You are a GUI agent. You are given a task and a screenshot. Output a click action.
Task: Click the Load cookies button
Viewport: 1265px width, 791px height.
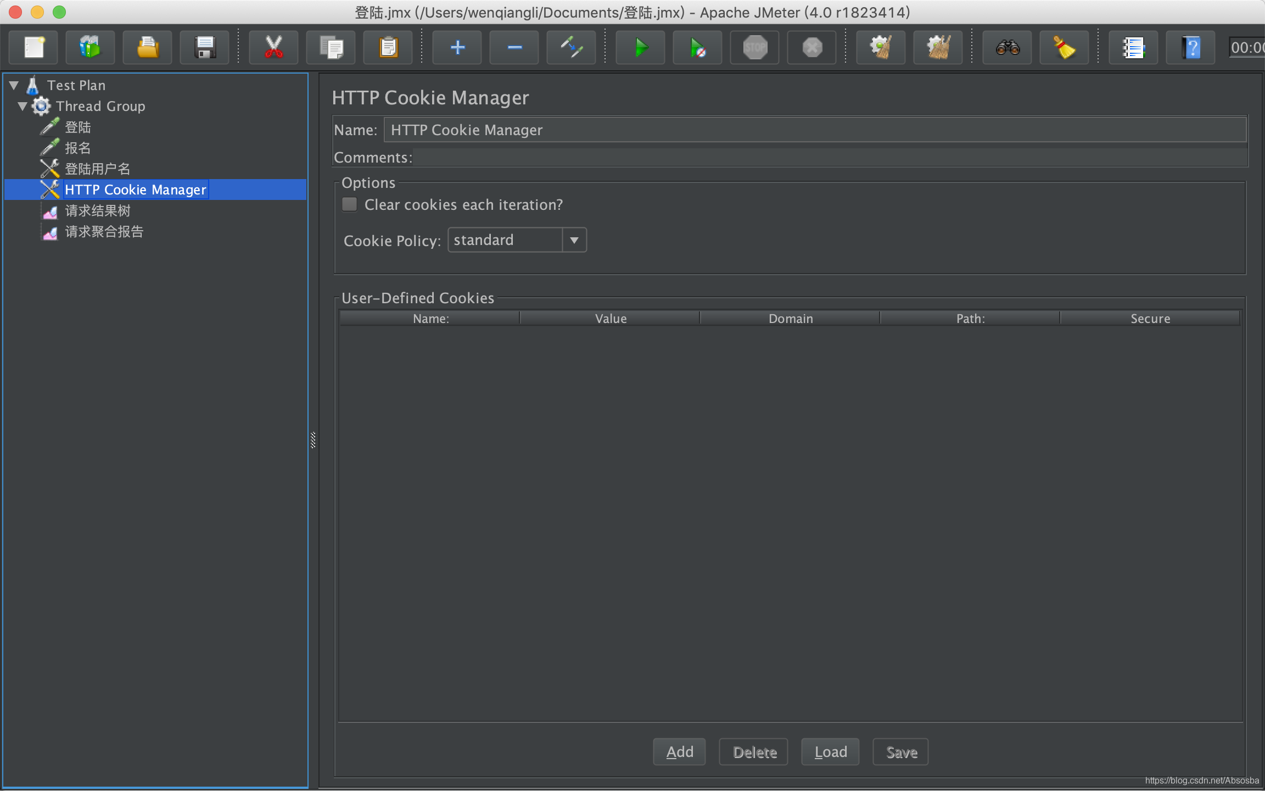click(830, 752)
